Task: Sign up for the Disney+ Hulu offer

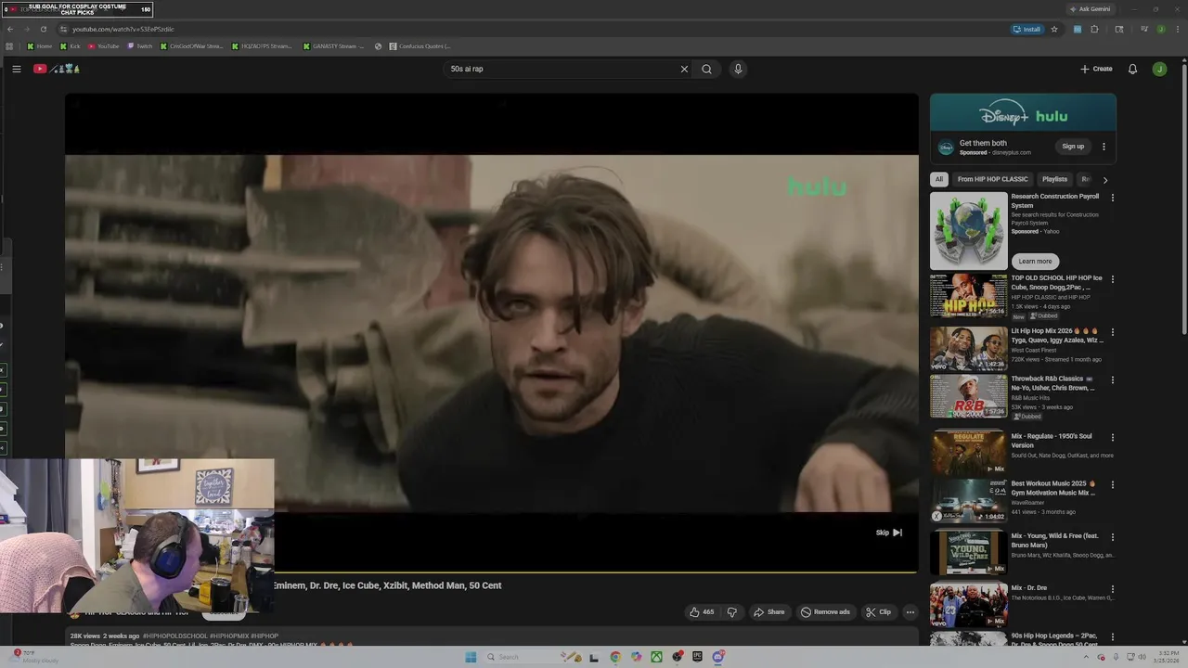Action: 1073,147
